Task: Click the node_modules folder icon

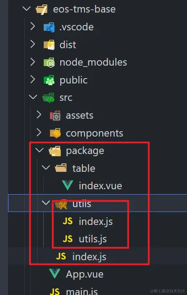Action: tap(49, 62)
